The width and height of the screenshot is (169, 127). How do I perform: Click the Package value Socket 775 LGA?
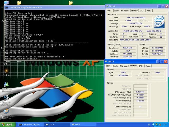pos(136,23)
